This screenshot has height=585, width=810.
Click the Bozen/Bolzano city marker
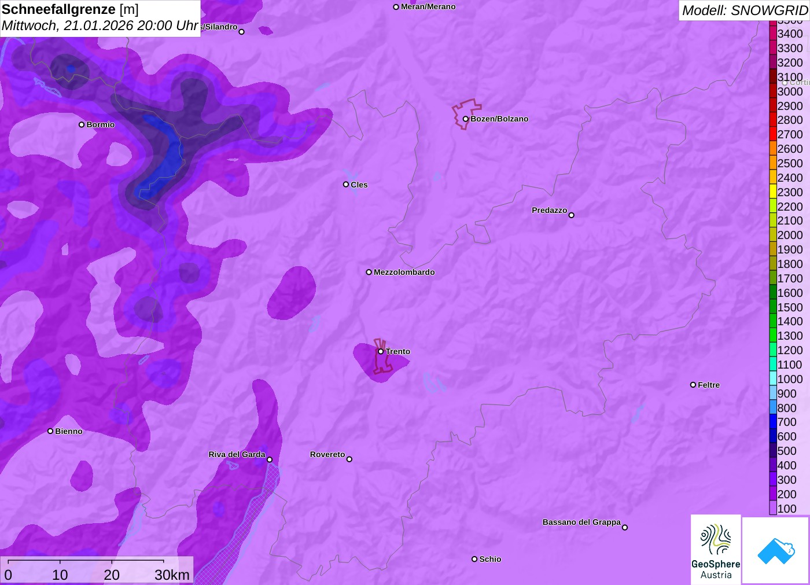click(x=465, y=119)
